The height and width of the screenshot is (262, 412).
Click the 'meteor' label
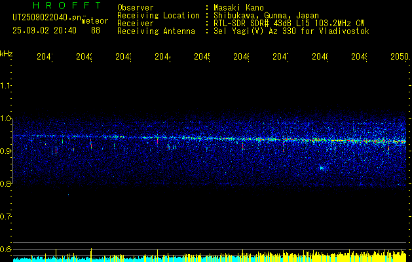pos(95,21)
